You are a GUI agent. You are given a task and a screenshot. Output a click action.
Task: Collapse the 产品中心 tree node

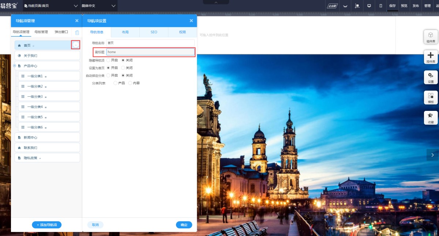pos(14,66)
